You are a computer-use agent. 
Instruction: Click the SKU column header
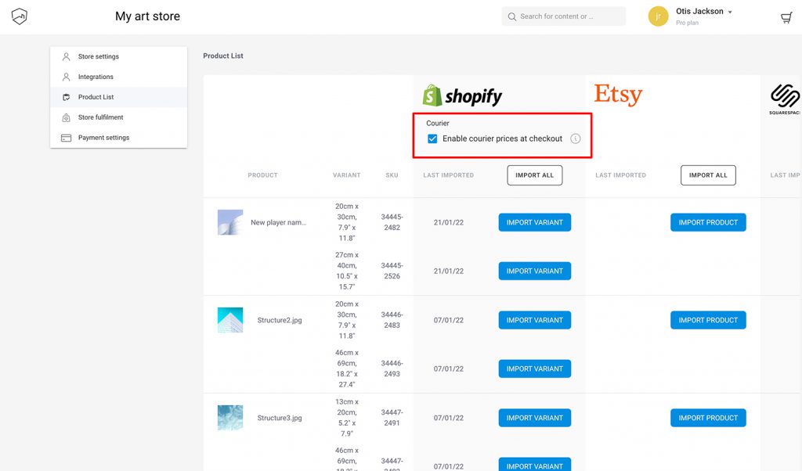pos(392,175)
